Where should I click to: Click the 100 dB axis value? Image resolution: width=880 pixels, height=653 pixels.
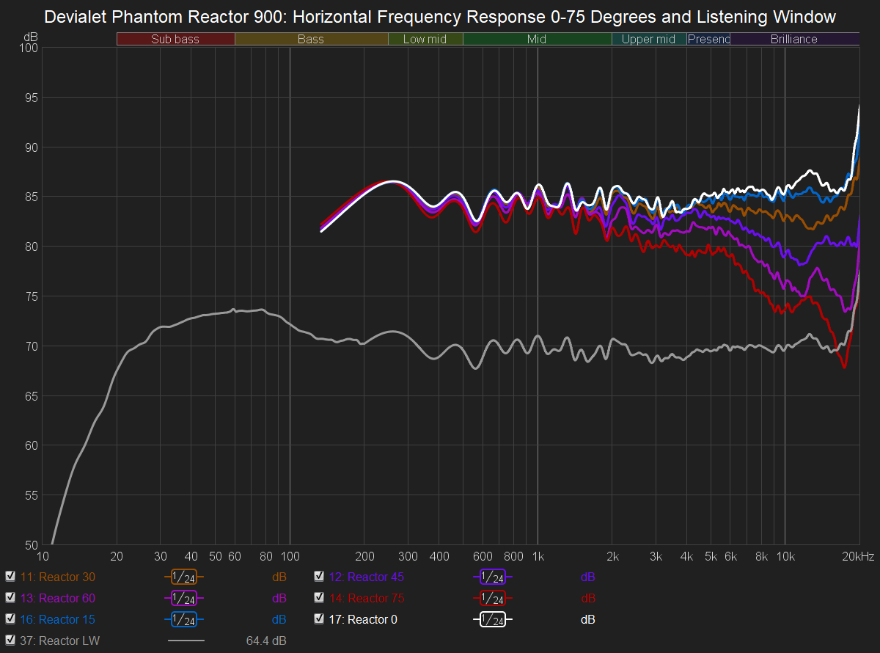[x=28, y=48]
